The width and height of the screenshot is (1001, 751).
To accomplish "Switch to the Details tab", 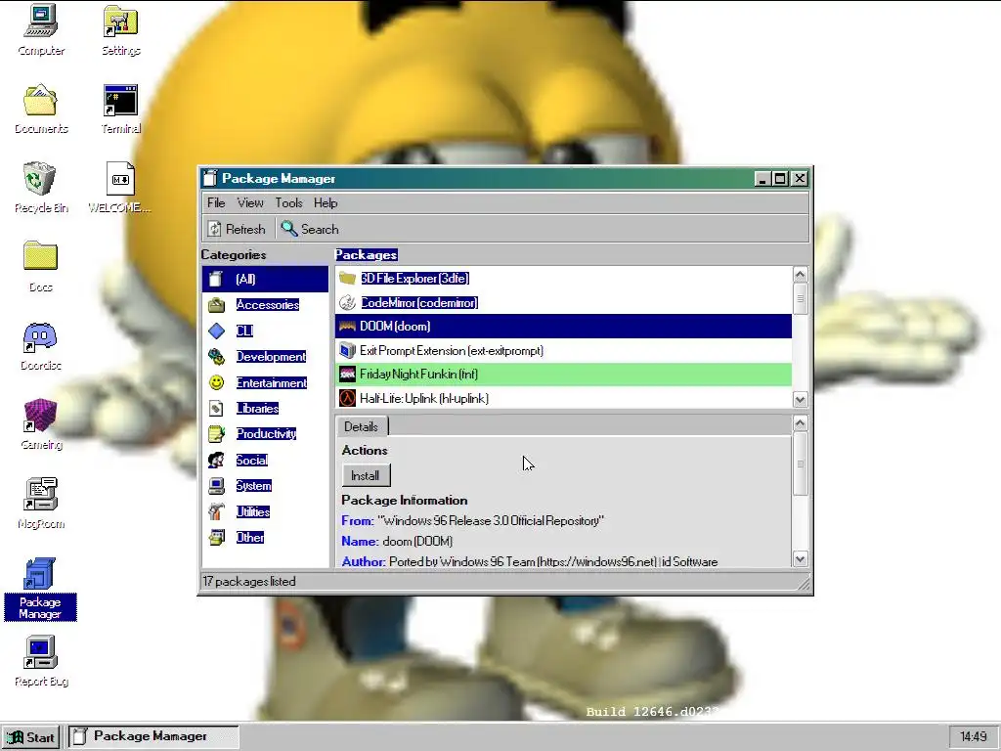I will click(361, 426).
